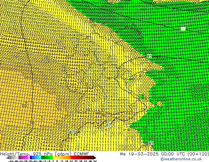The width and height of the screenshot is (209, 162).
Task: Click the "Height/Temp. 925 hPa [gdpm] ECMWF" title
Action: click(45, 154)
